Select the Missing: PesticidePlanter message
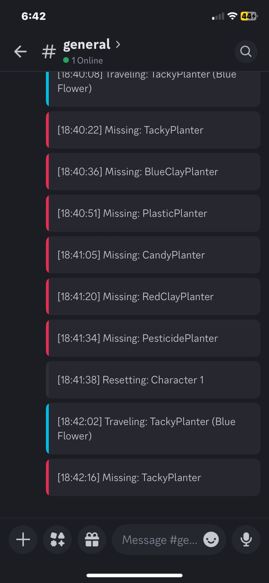The width and height of the screenshot is (269, 583). [x=153, y=338]
